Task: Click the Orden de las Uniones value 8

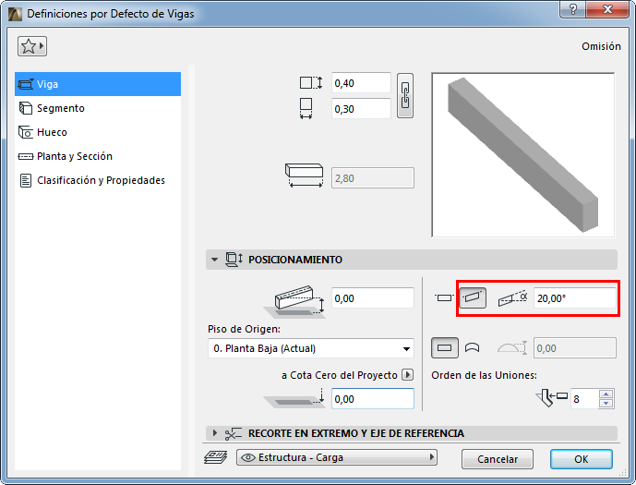Action: 584,399
